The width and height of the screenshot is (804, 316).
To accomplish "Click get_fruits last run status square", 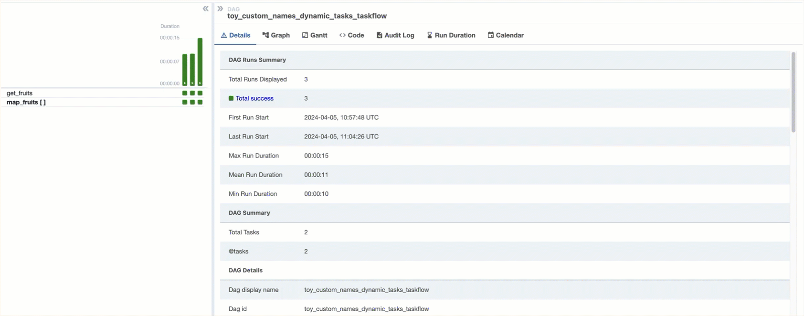I will point(200,93).
